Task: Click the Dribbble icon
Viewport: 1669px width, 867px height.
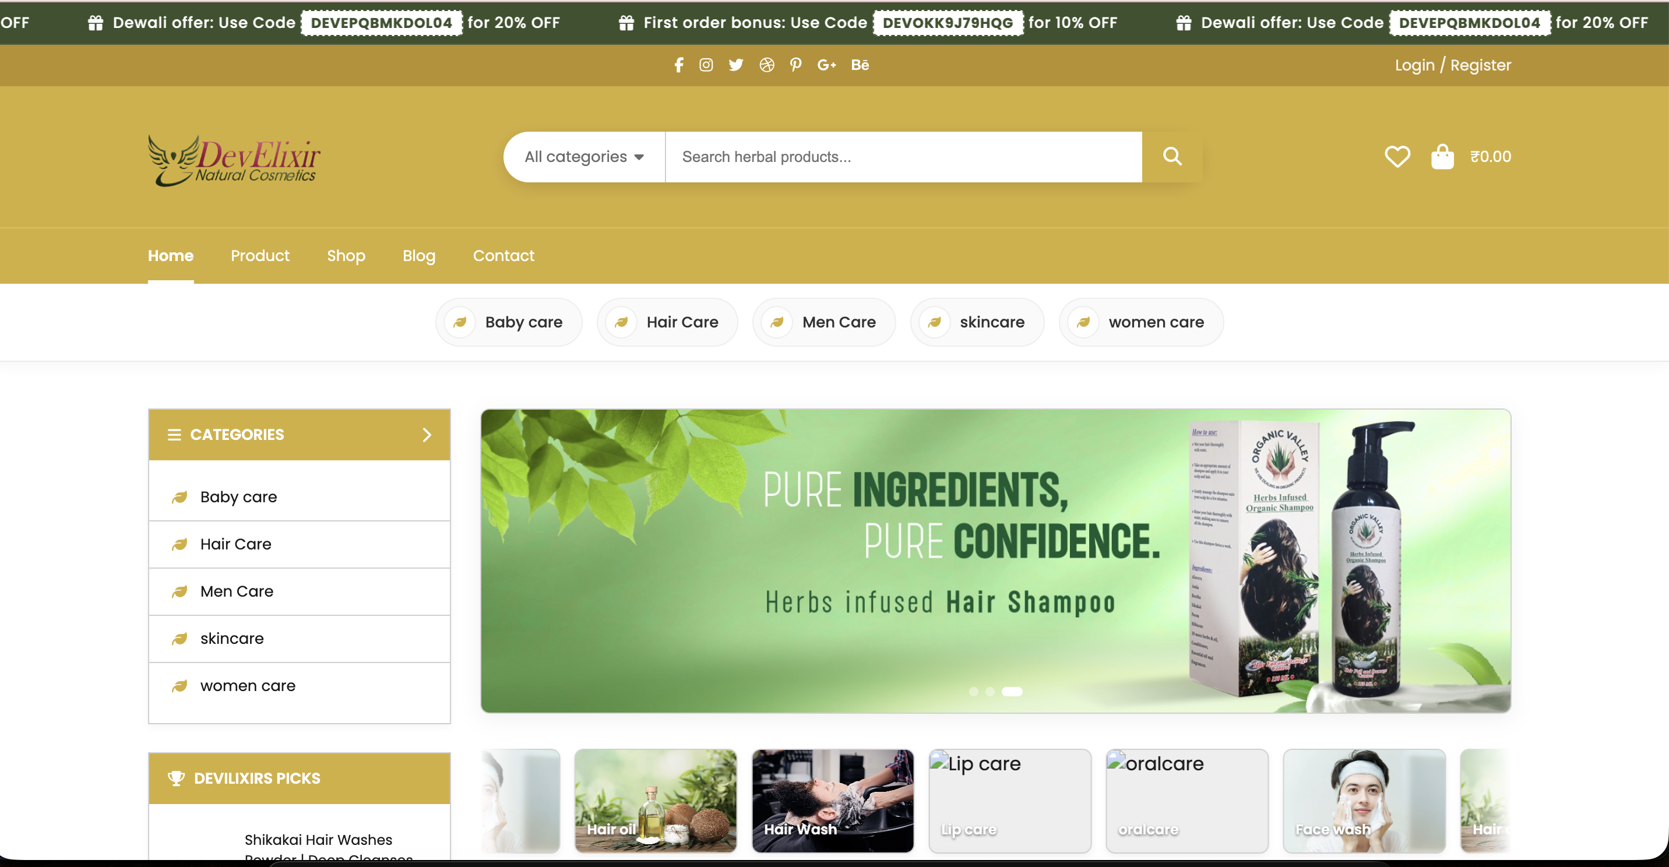Action: pos(766,65)
